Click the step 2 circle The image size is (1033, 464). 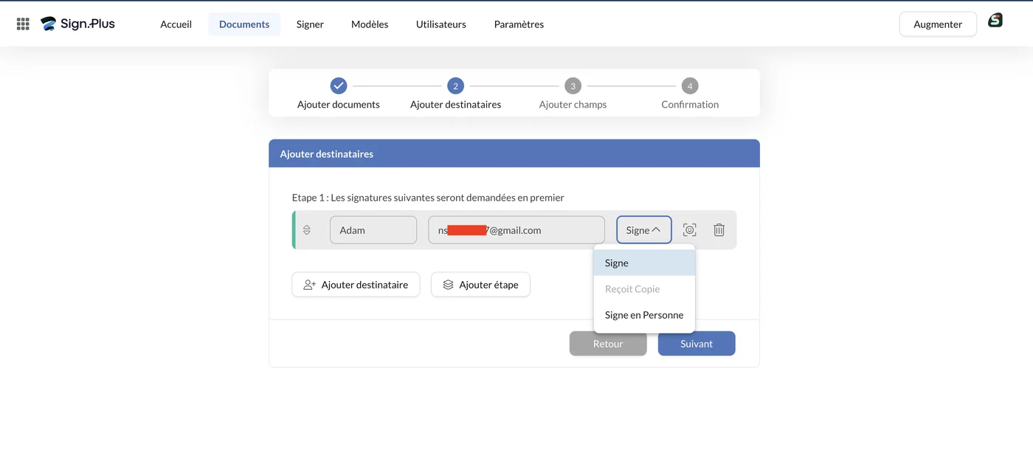455,86
